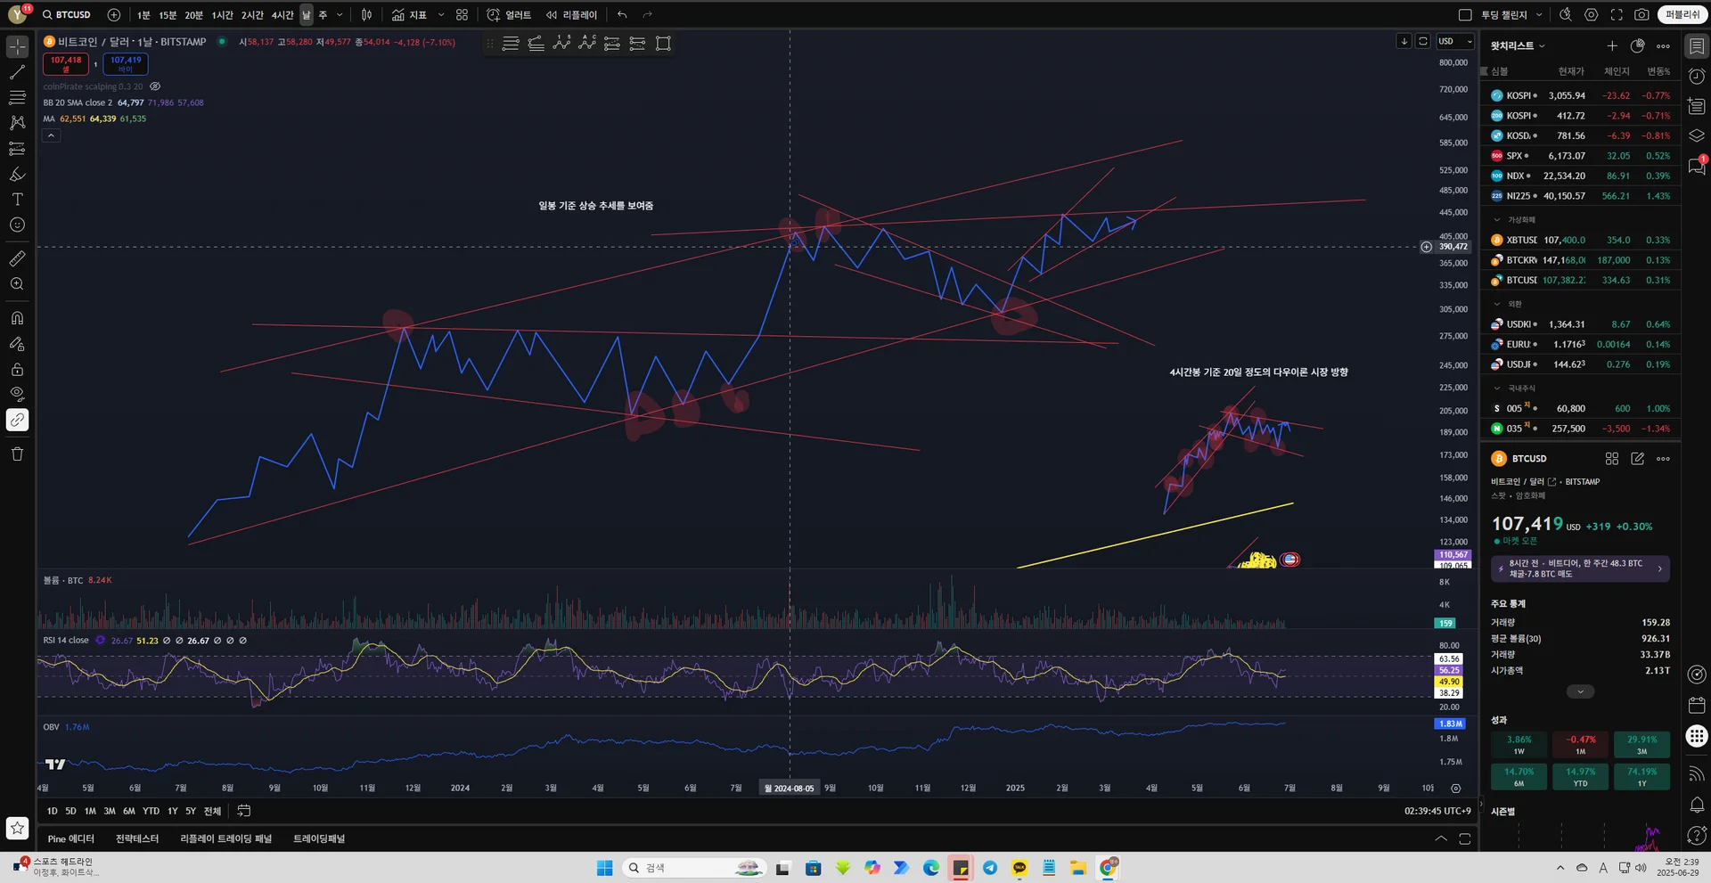
Task: Edit the BTCUSD symbol note
Action: (1637, 459)
